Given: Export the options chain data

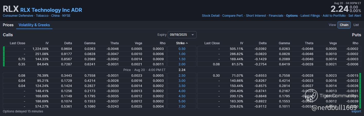Looking at the screenshot, I should tap(356, 111).
